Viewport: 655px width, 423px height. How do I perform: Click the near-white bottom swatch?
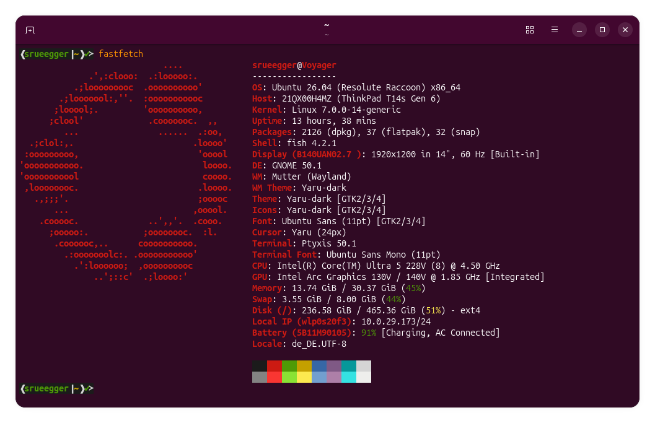[363, 377]
